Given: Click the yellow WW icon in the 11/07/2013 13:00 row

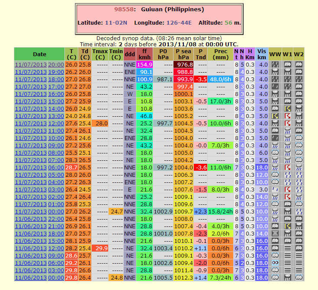Looking at the screenshot, I should pos(275,116).
